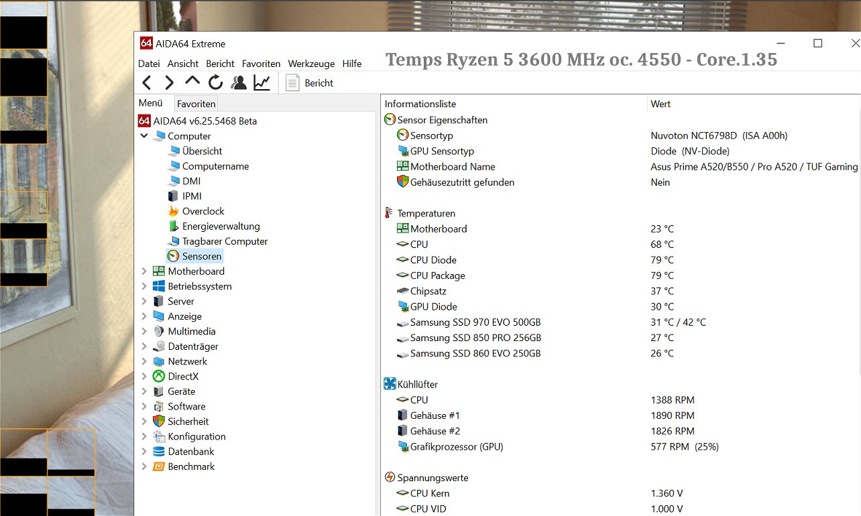This screenshot has height=516, width=861.
Task: Refresh the sensor readings
Action: (x=215, y=82)
